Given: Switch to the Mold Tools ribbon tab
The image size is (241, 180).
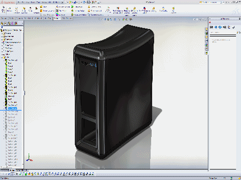Looking at the screenshot, I should [48, 18].
